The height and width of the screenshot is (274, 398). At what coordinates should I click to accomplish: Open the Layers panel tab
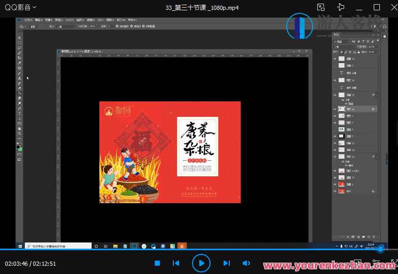pyautogui.click(x=336, y=35)
